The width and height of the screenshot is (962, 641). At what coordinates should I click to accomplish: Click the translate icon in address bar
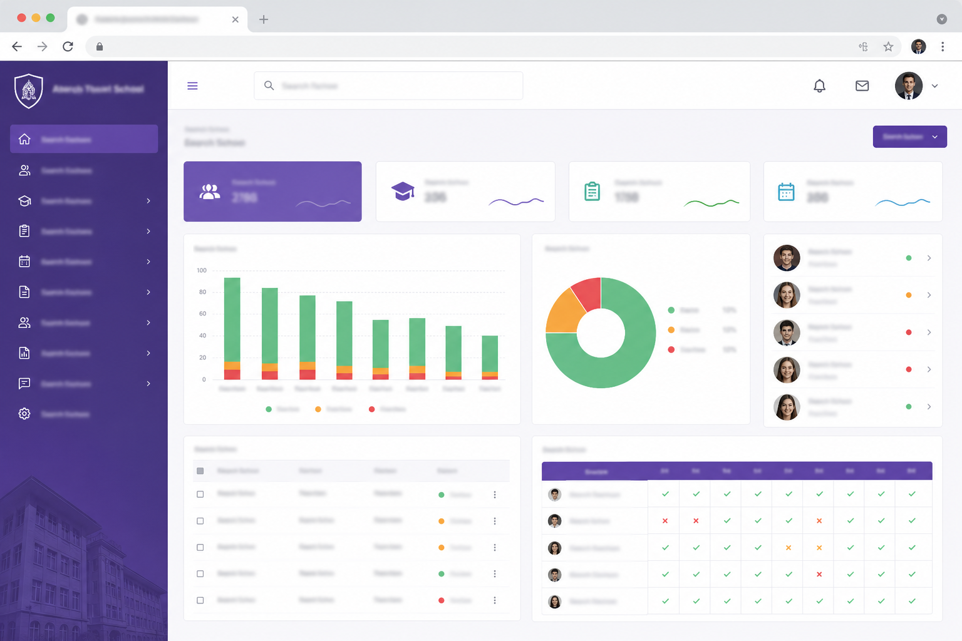pos(863,46)
